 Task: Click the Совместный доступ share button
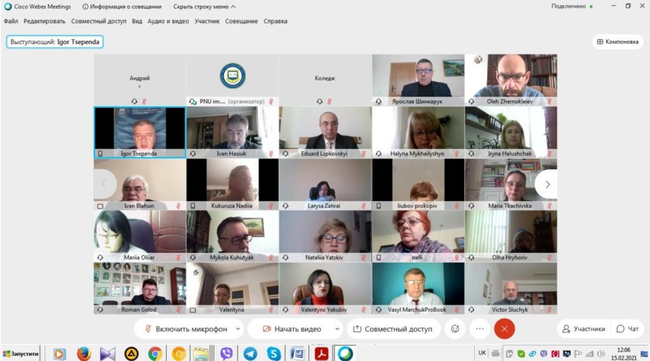click(x=393, y=329)
